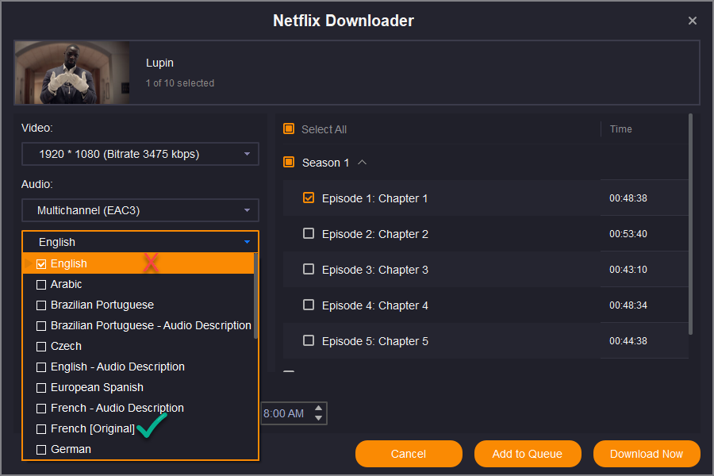Check Episode 3: Chapter 3
This screenshot has height=476, width=714.
[309, 269]
